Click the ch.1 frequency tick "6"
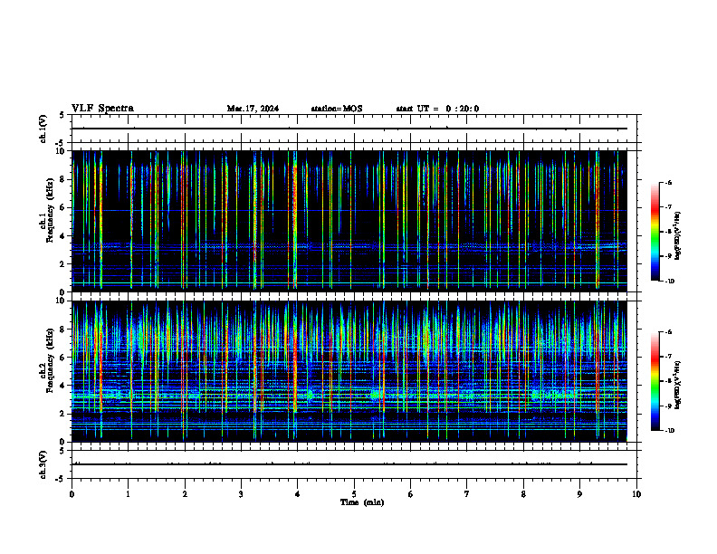Viewport: 717px width, 554px height. click(x=63, y=207)
